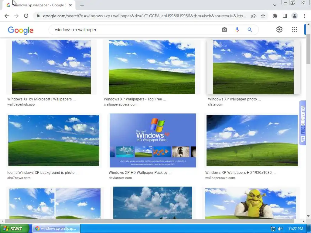Close the windows xp wallpaper tab
This screenshot has height=233, width=311.
click(70, 5)
